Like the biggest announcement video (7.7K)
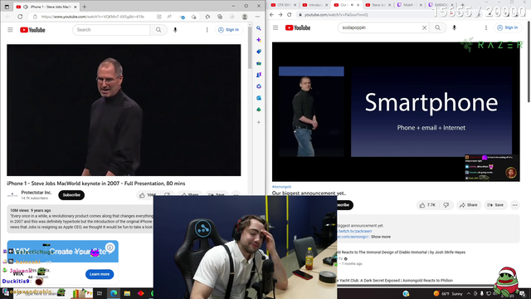 click(427, 205)
